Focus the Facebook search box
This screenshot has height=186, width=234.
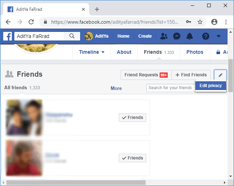click(x=39, y=36)
